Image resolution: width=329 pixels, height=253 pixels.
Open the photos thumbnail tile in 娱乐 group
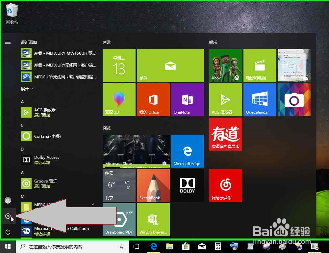[294, 66]
